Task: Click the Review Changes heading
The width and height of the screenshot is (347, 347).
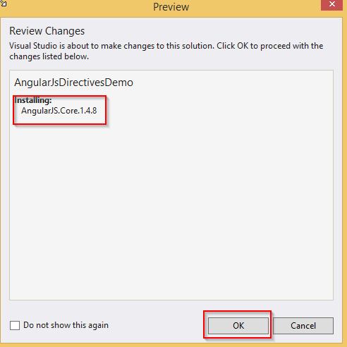Action: coord(47,31)
